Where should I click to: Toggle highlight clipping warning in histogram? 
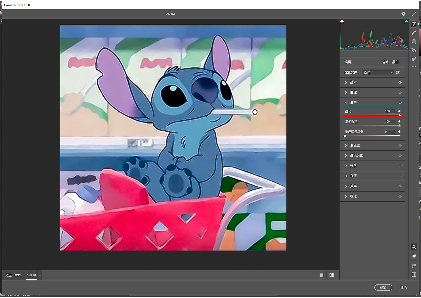coord(406,21)
